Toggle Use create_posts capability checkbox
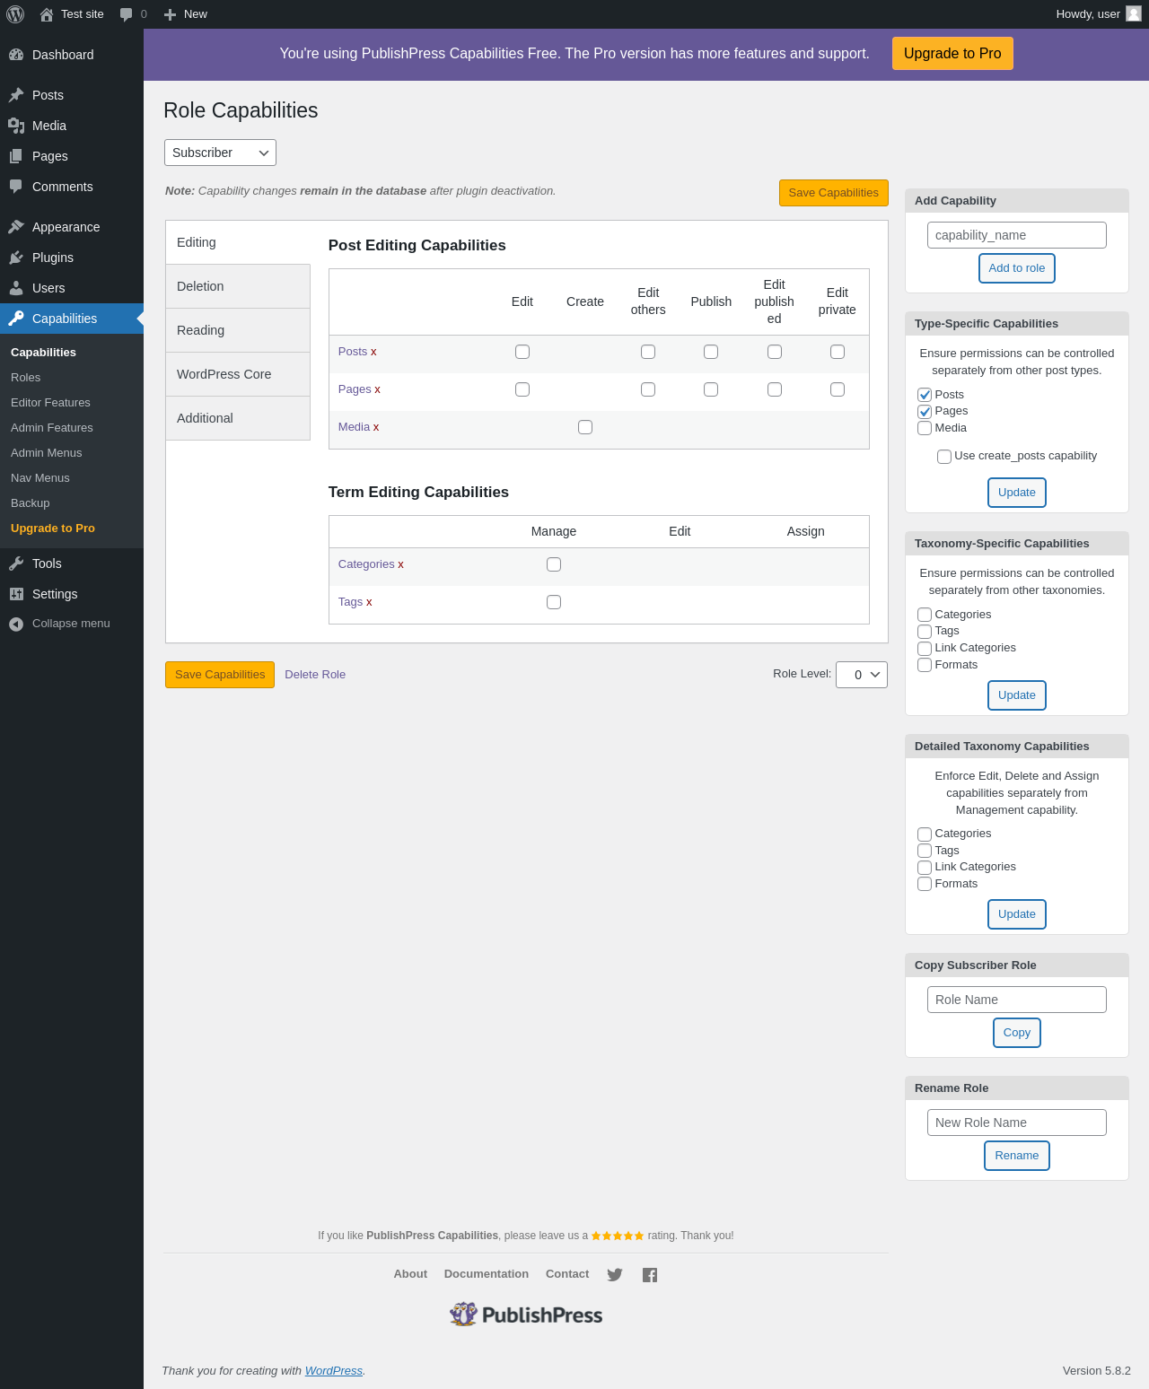 click(944, 457)
